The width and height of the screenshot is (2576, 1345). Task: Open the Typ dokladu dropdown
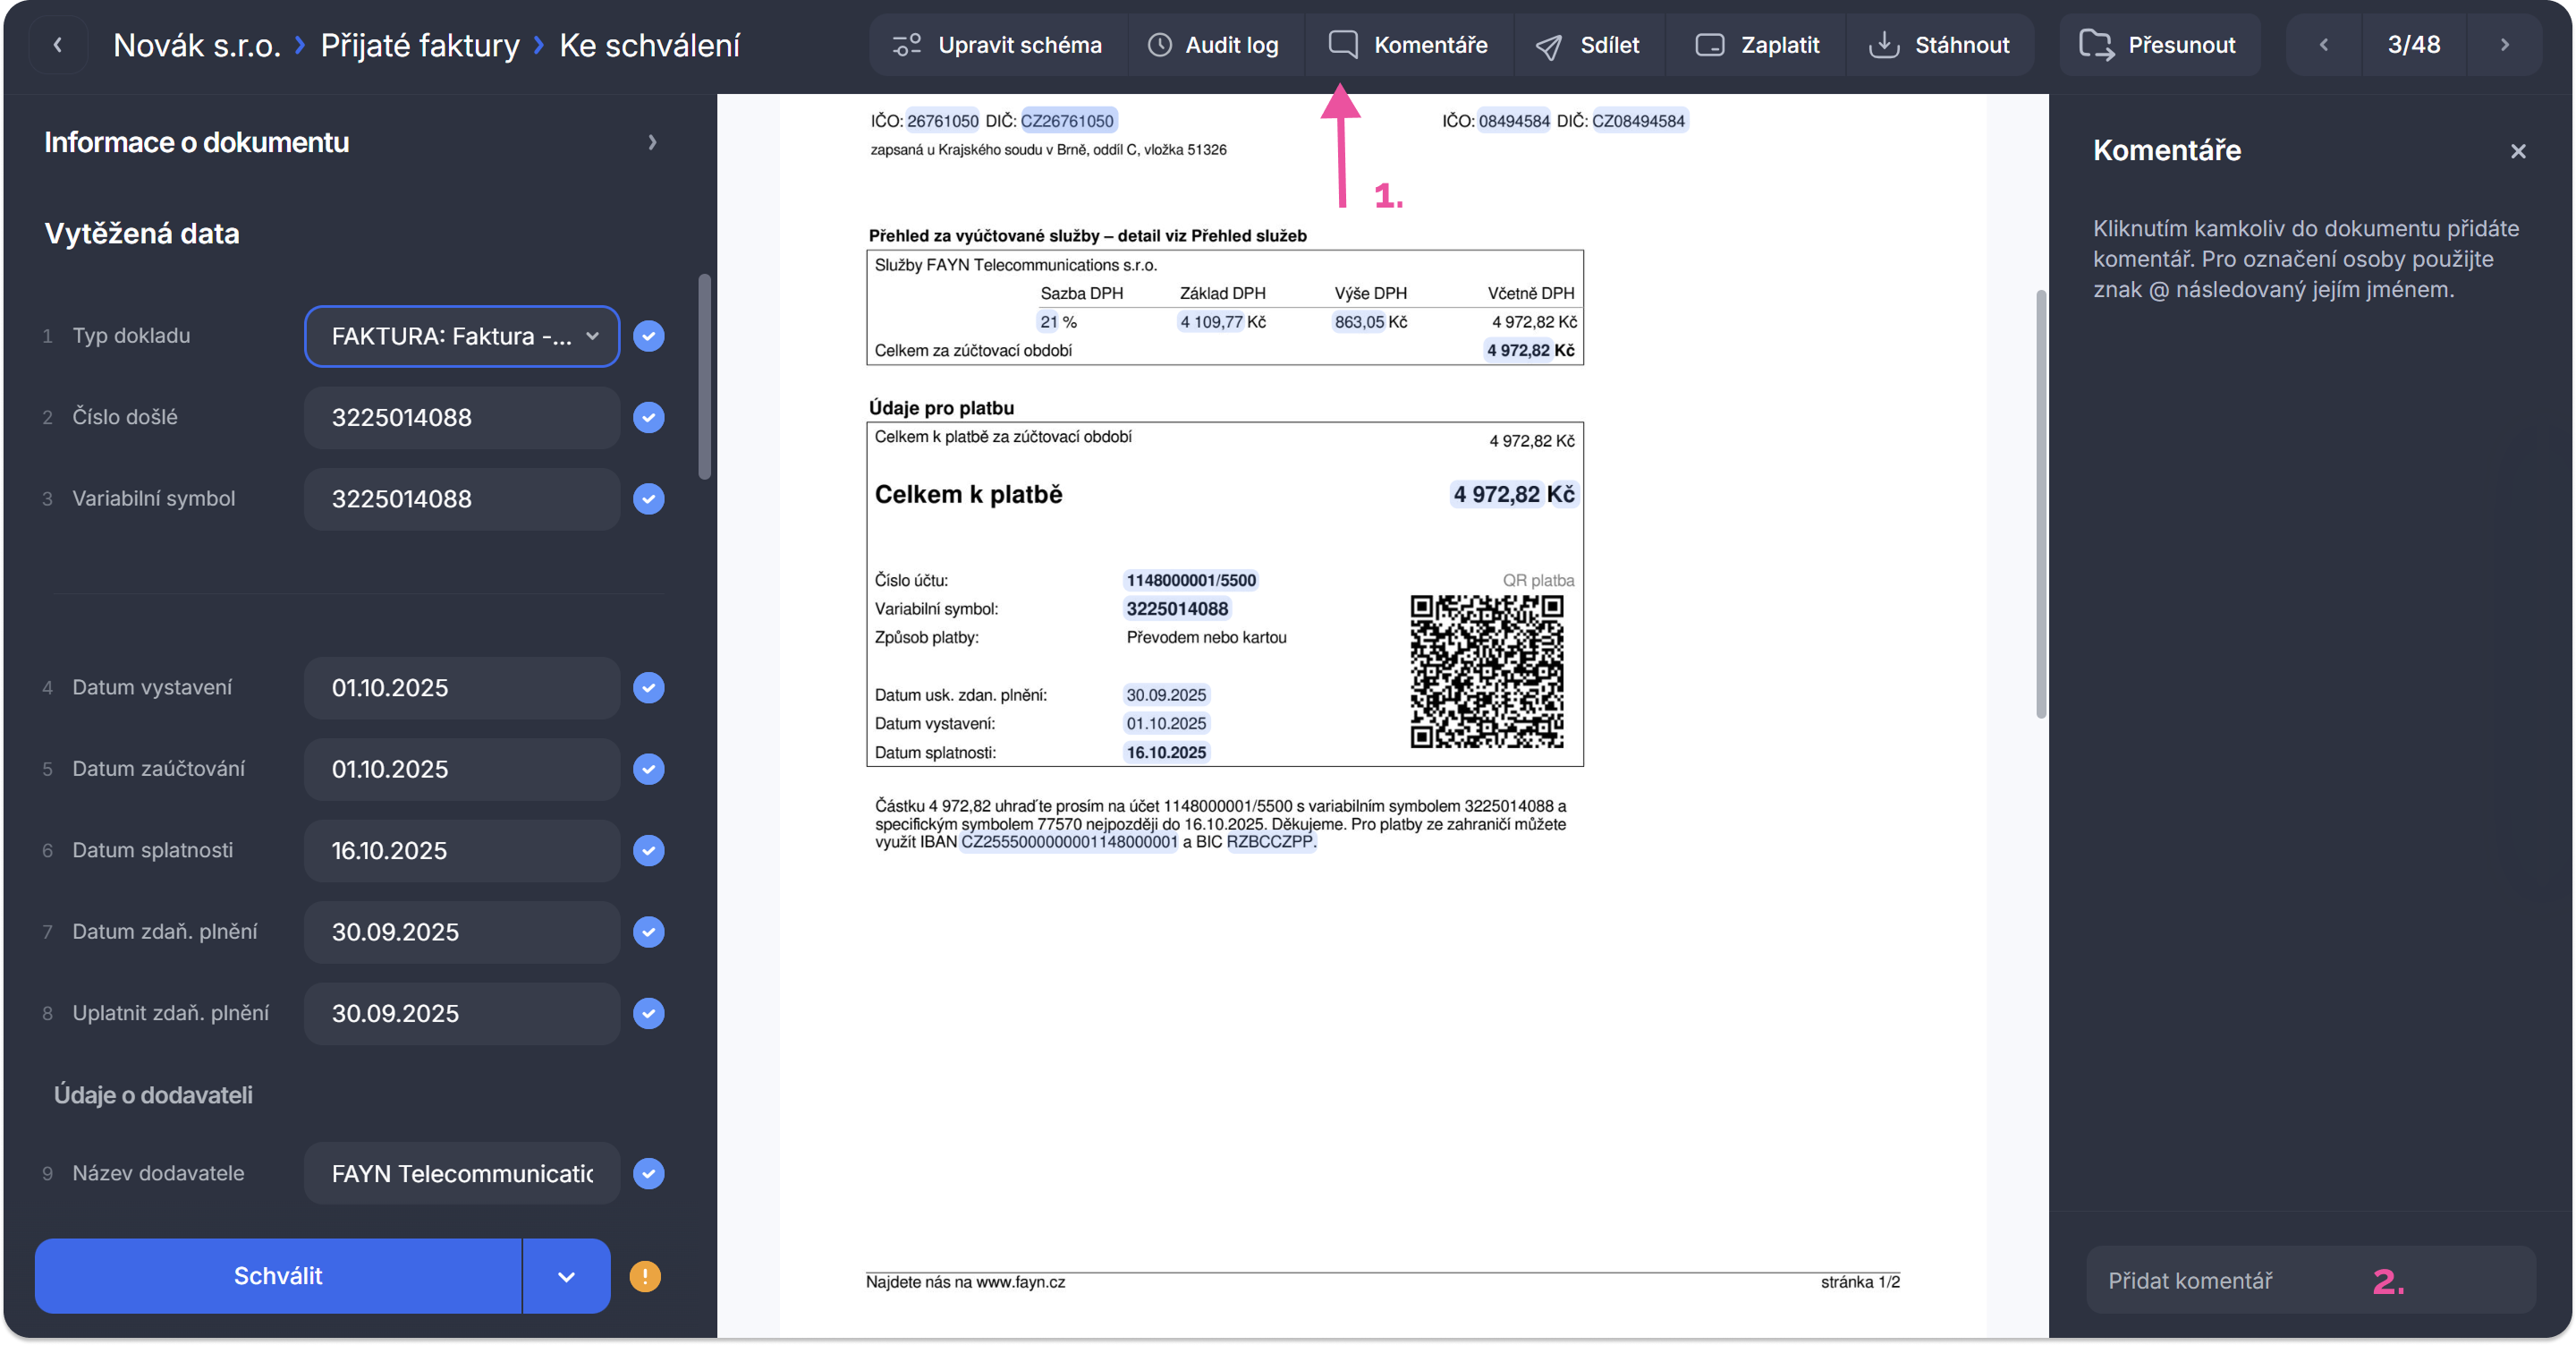click(x=462, y=336)
